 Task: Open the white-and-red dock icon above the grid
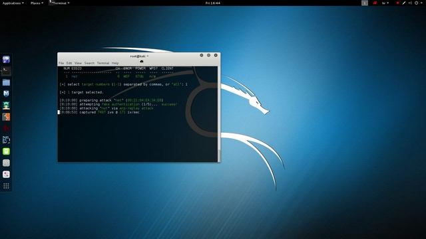[6, 174]
